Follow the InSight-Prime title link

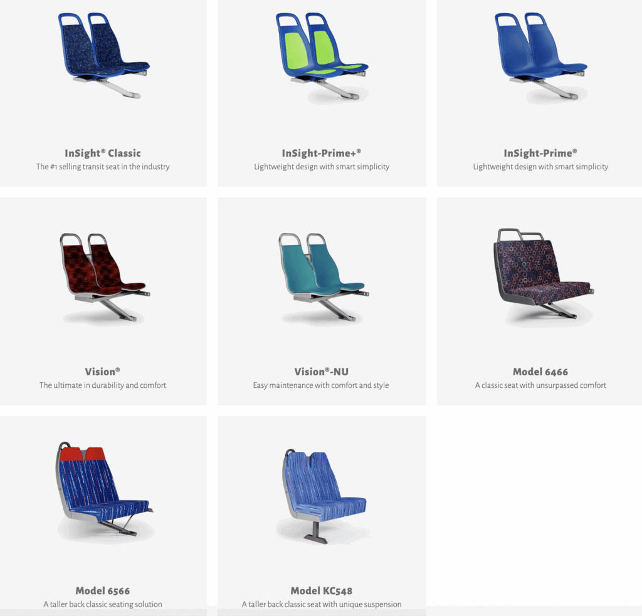(x=540, y=153)
